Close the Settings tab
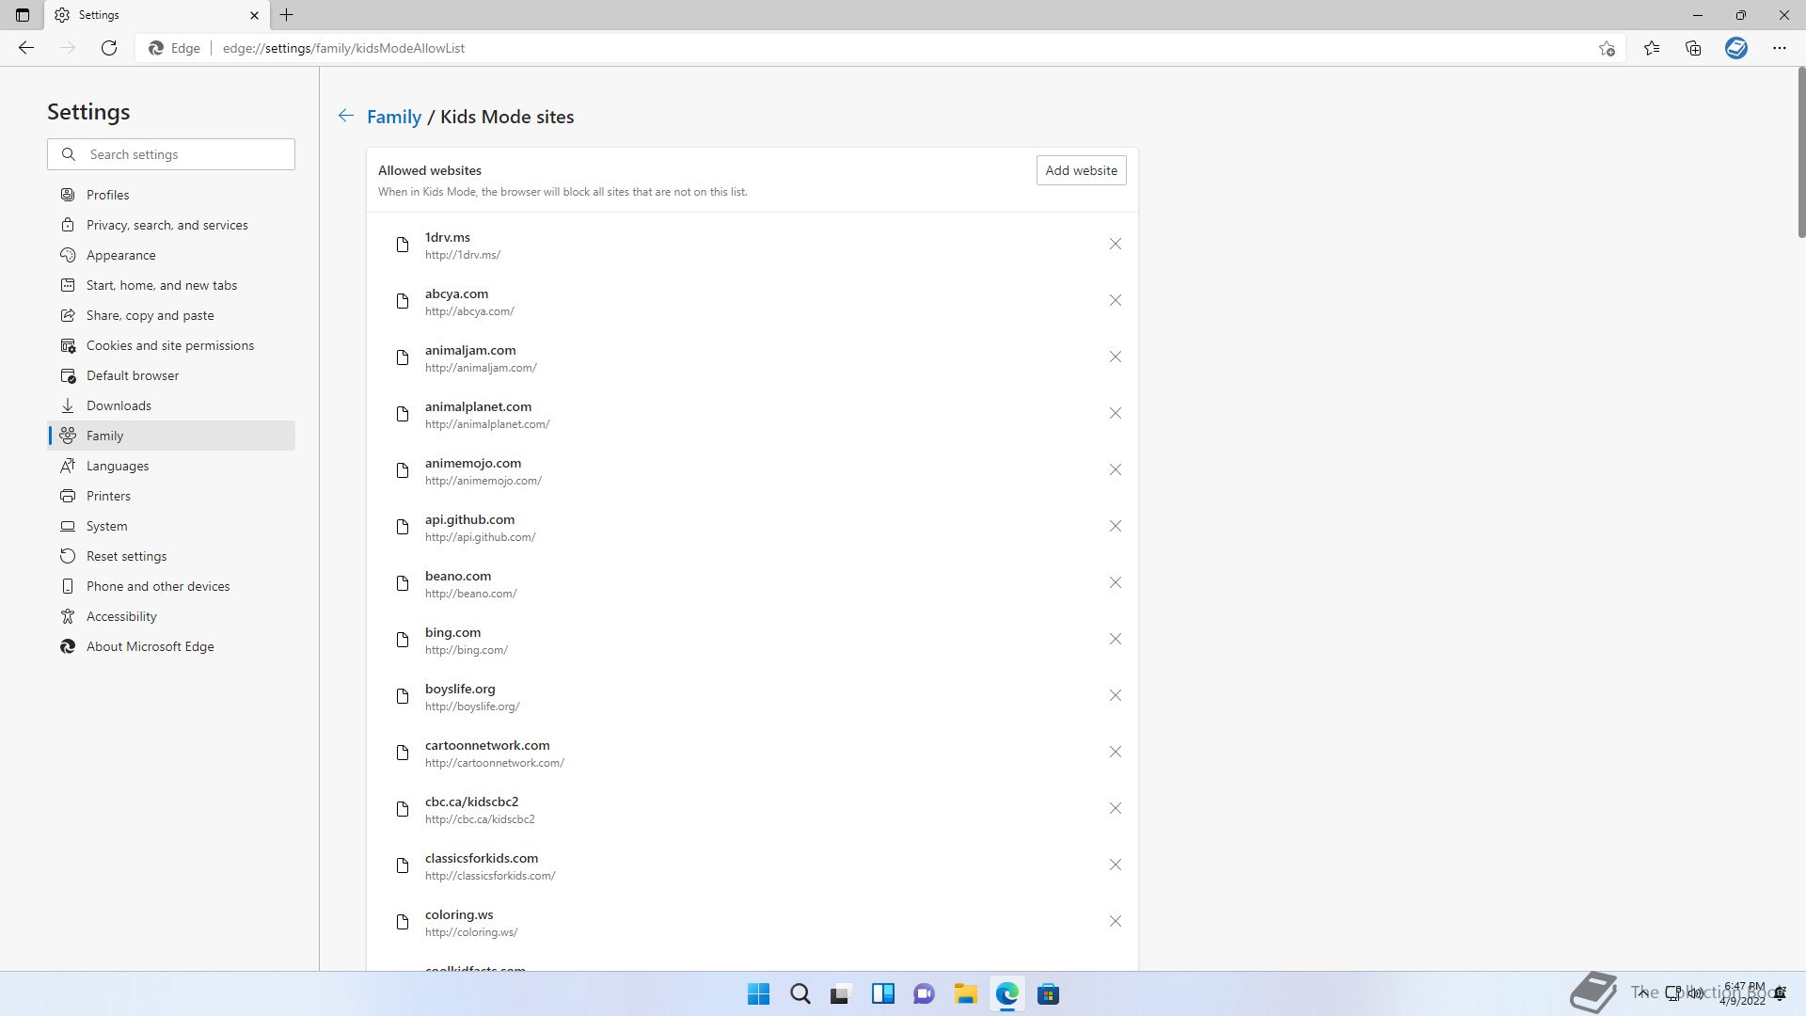The width and height of the screenshot is (1806, 1016). coord(254,15)
